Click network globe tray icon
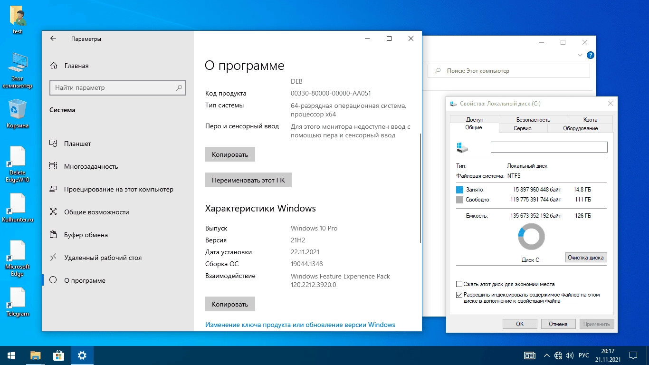Viewport: 649px width, 365px height. pos(558,355)
